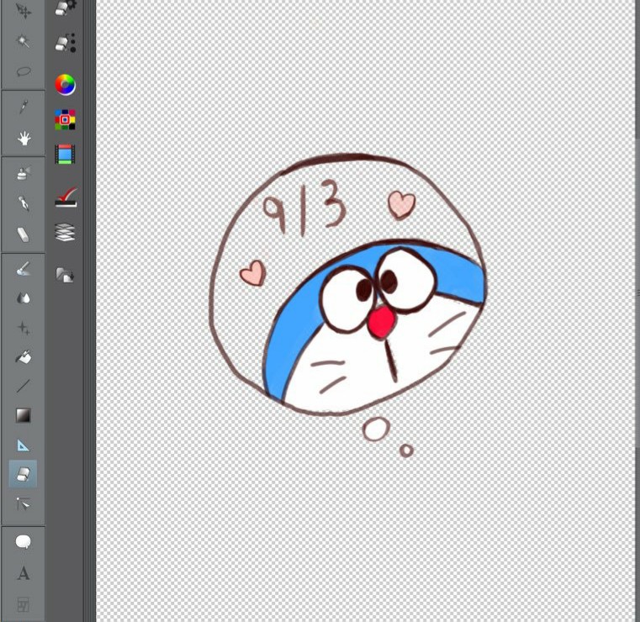Select the Airbrush spray tool
The width and height of the screenshot is (640, 622).
click(x=24, y=173)
